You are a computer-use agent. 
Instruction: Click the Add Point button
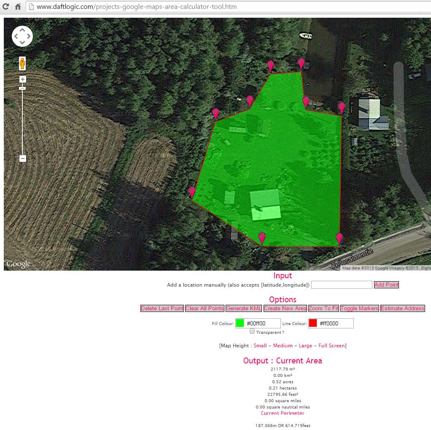click(386, 285)
